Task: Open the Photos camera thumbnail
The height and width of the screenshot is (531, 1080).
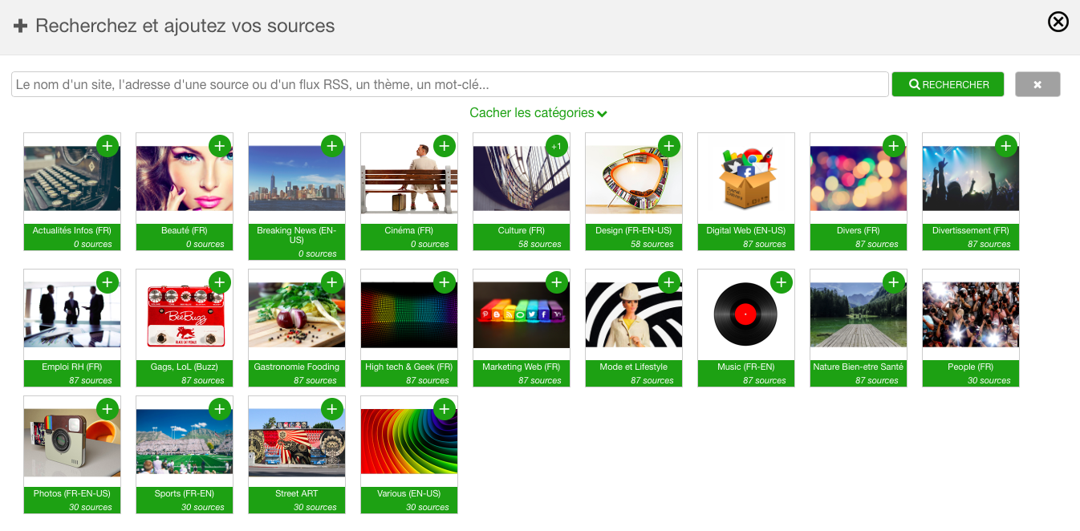Action: pos(72,441)
